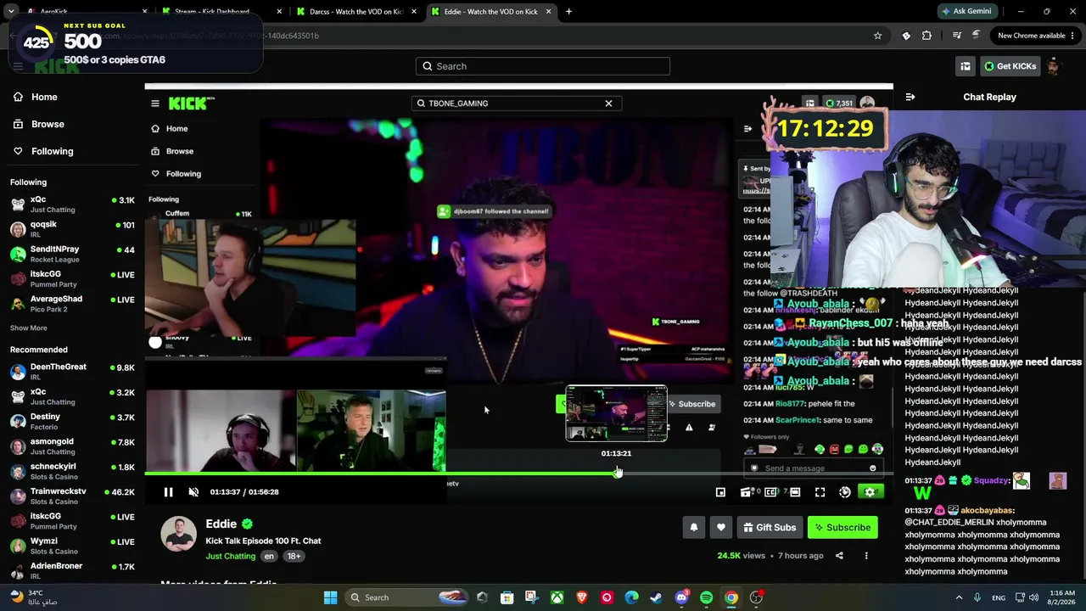Click the Gift Subs button
1086x611 pixels.
pyautogui.click(x=770, y=527)
